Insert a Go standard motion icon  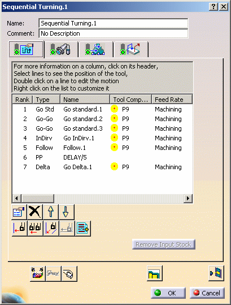(19, 229)
